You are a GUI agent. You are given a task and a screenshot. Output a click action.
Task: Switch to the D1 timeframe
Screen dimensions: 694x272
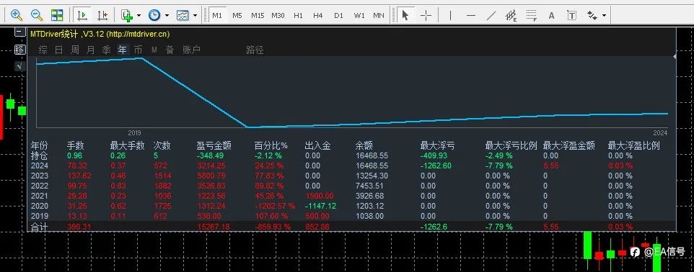(338, 15)
